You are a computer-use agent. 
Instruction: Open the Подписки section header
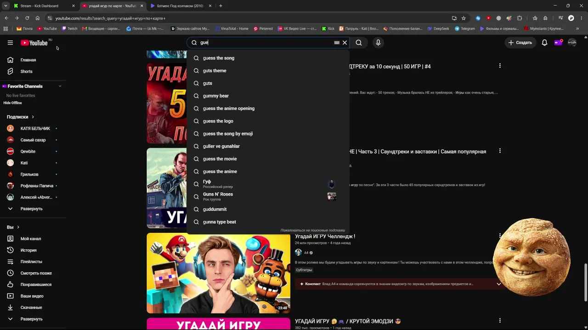tap(21, 117)
